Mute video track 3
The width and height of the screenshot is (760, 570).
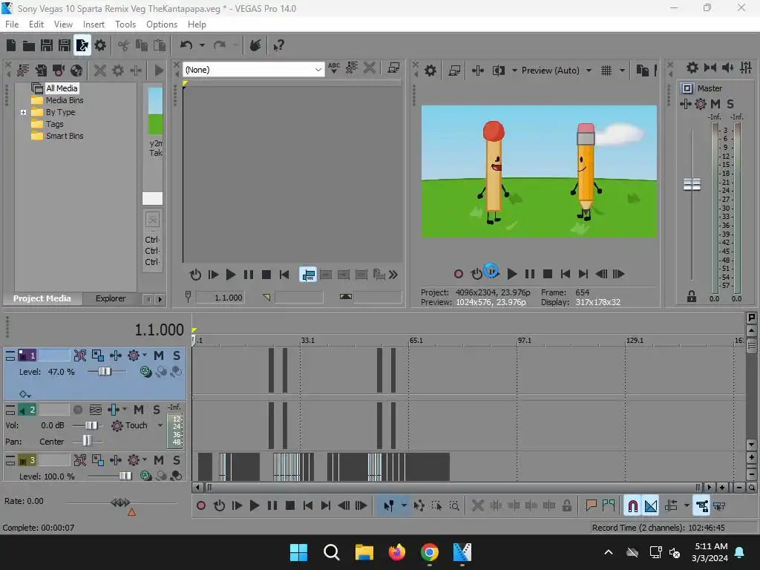159,460
